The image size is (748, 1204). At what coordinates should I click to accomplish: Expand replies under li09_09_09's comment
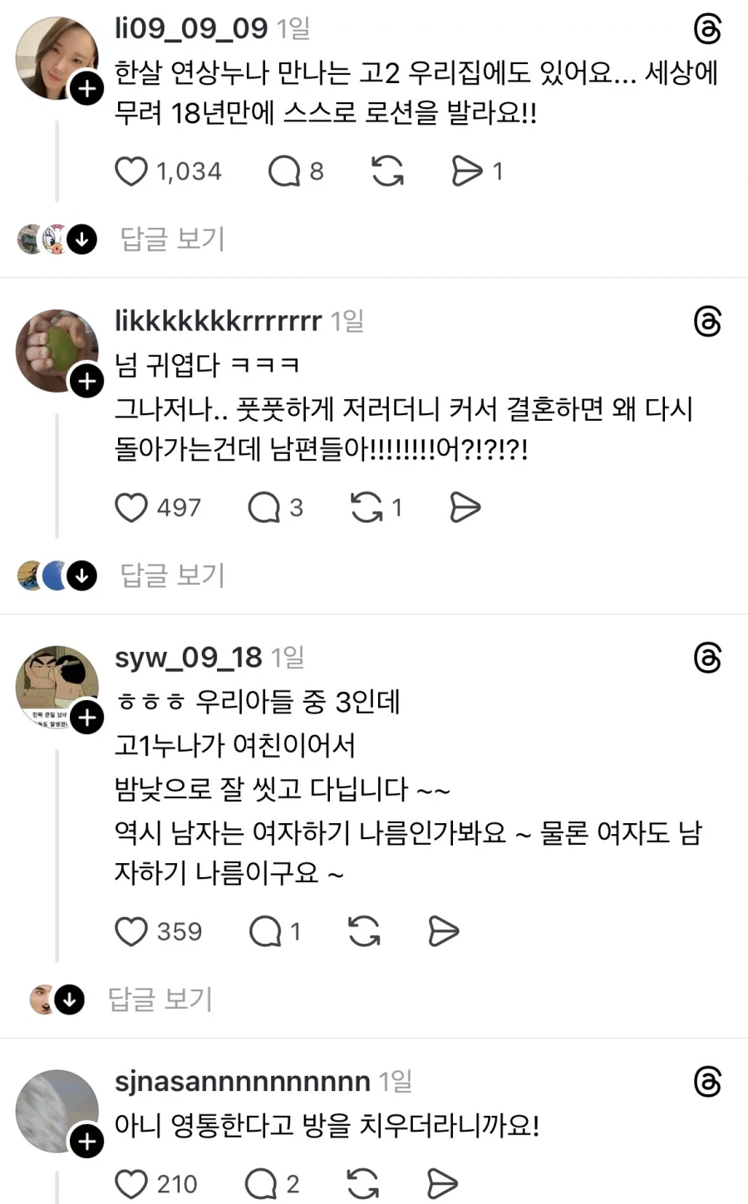170,239
